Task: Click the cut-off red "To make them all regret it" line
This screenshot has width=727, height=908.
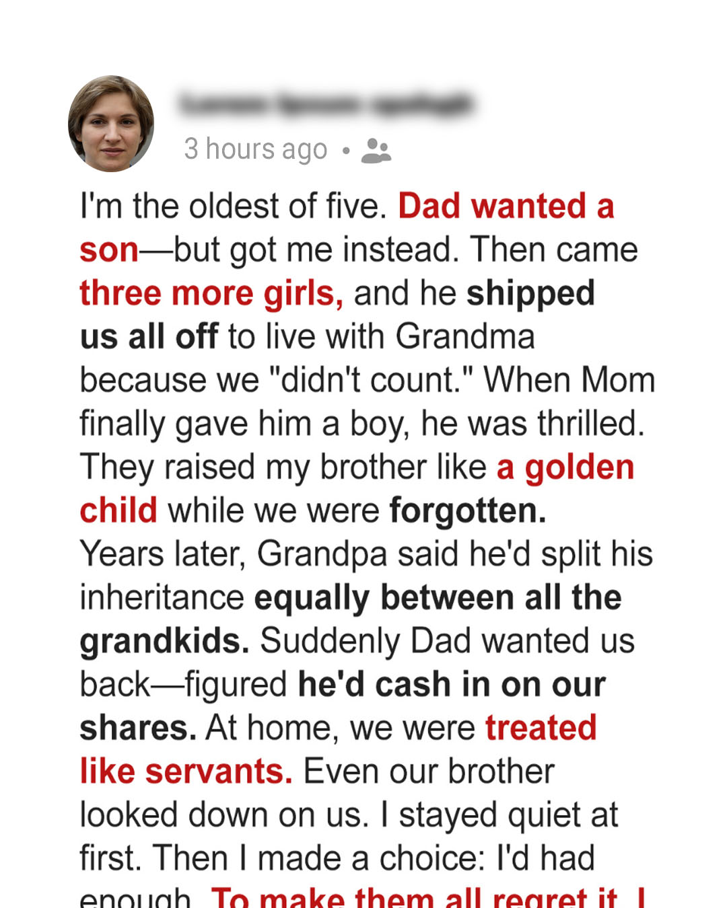Action: pyautogui.click(x=414, y=897)
